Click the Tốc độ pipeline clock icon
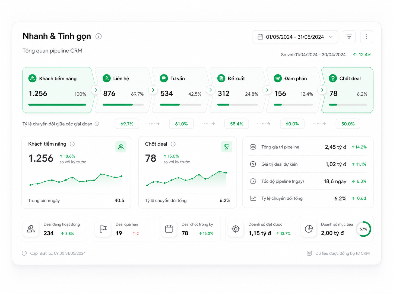The width and height of the screenshot is (393, 294). click(x=253, y=181)
